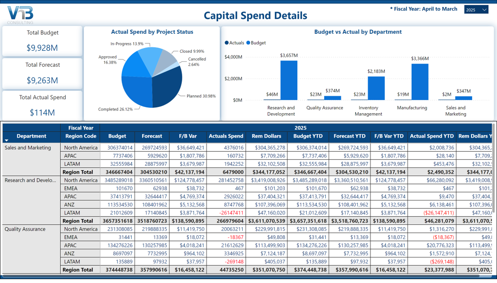
Task: Sort by the Budget column header
Action: pyautogui.click(x=117, y=136)
